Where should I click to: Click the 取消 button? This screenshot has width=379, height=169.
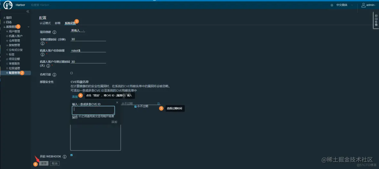55,164
